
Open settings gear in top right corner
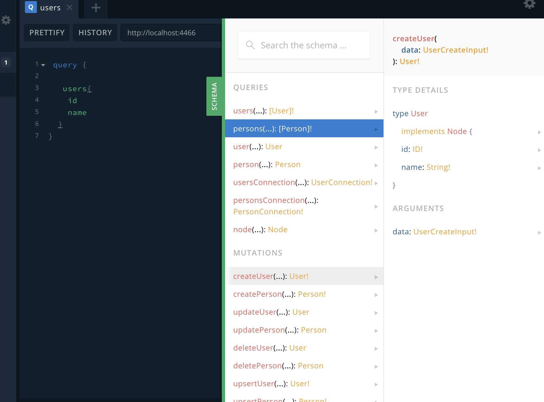(529, 4)
